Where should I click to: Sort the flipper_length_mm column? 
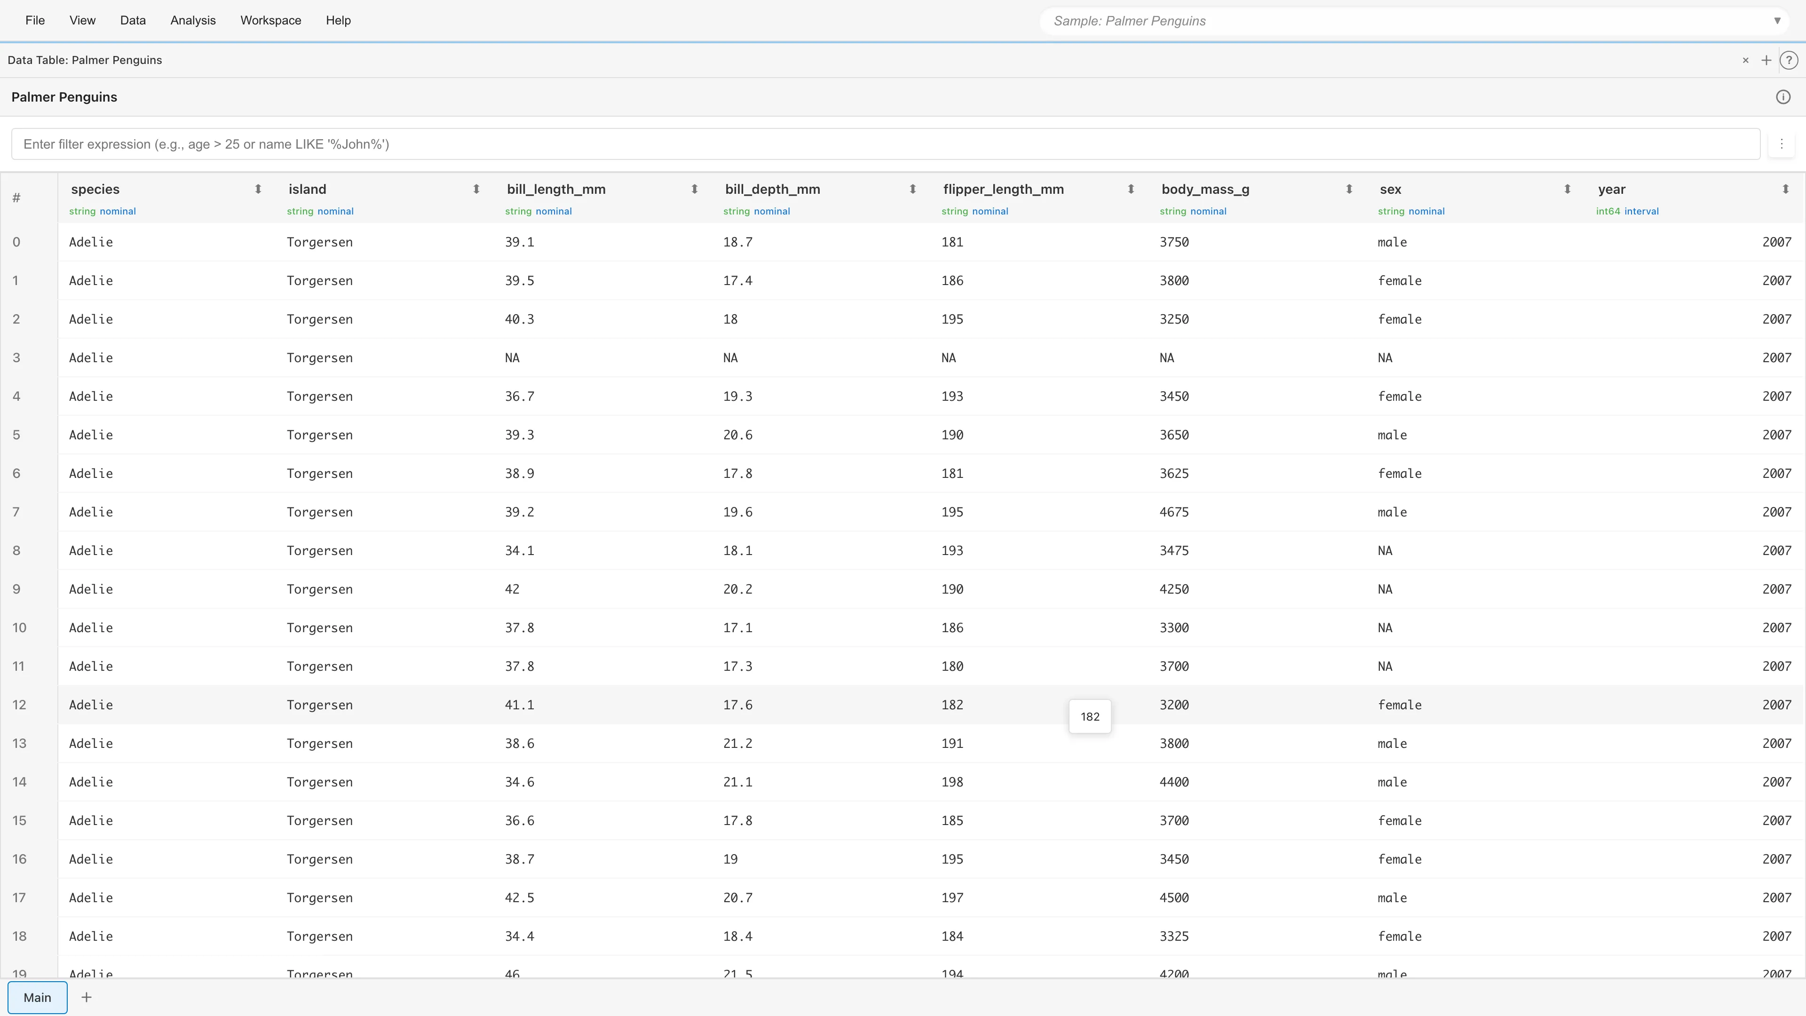(1130, 189)
